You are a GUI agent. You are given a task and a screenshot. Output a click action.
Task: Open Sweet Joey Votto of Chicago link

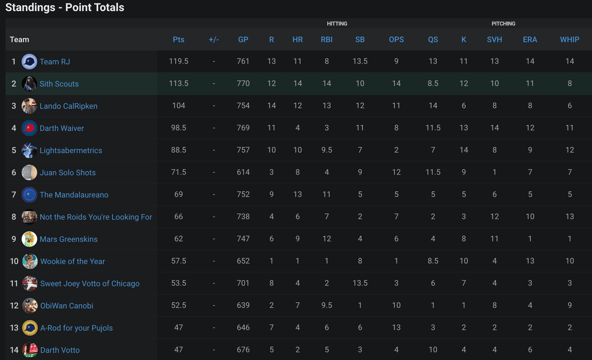pyautogui.click(x=90, y=283)
